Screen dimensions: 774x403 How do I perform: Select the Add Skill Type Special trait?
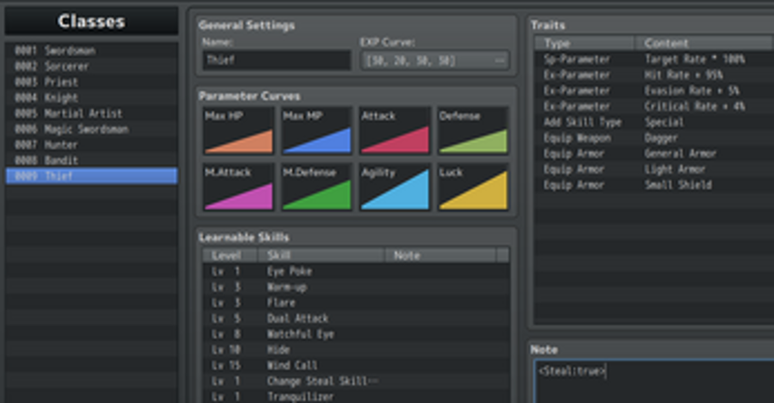tap(655, 123)
